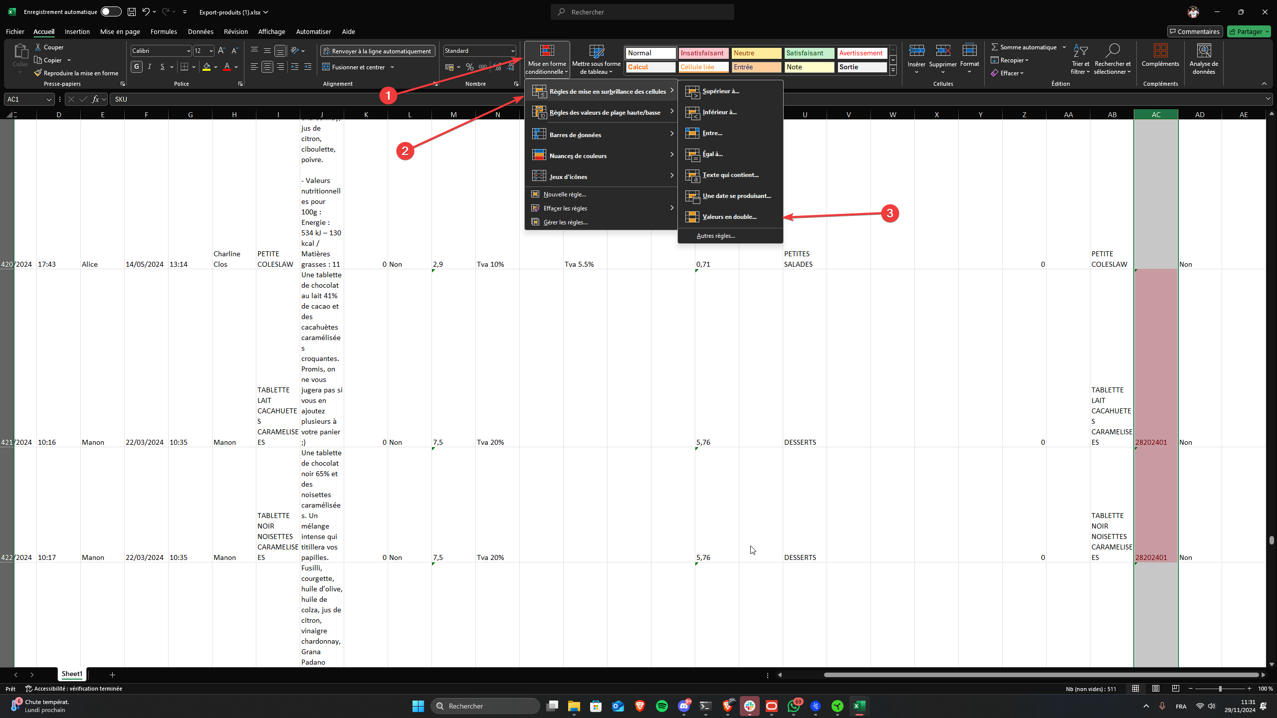Open Mise en forme conditionnelle

pos(547,59)
